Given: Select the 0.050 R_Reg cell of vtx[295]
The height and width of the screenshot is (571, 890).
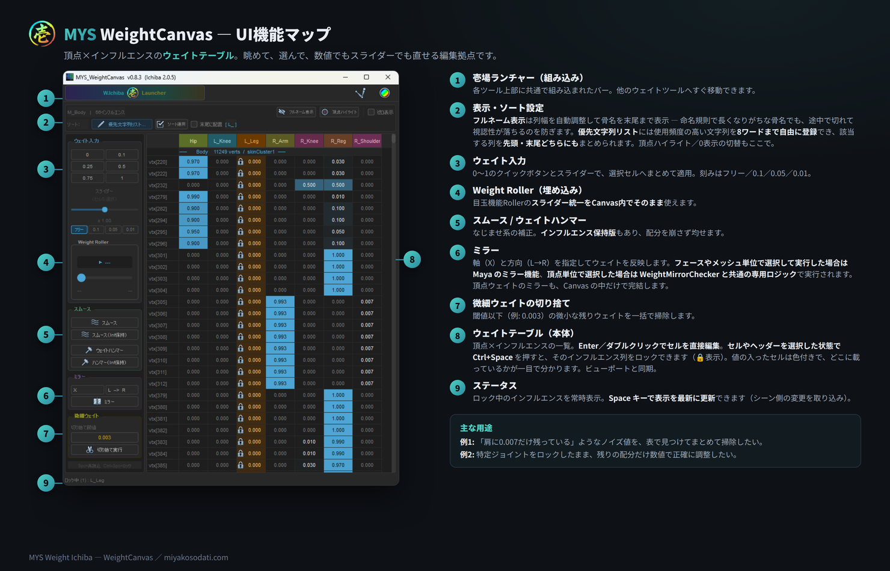Looking at the screenshot, I should pos(338,231).
